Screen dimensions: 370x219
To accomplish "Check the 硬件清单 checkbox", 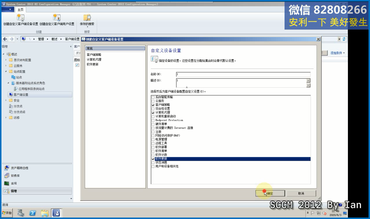I will click(x=153, y=124).
